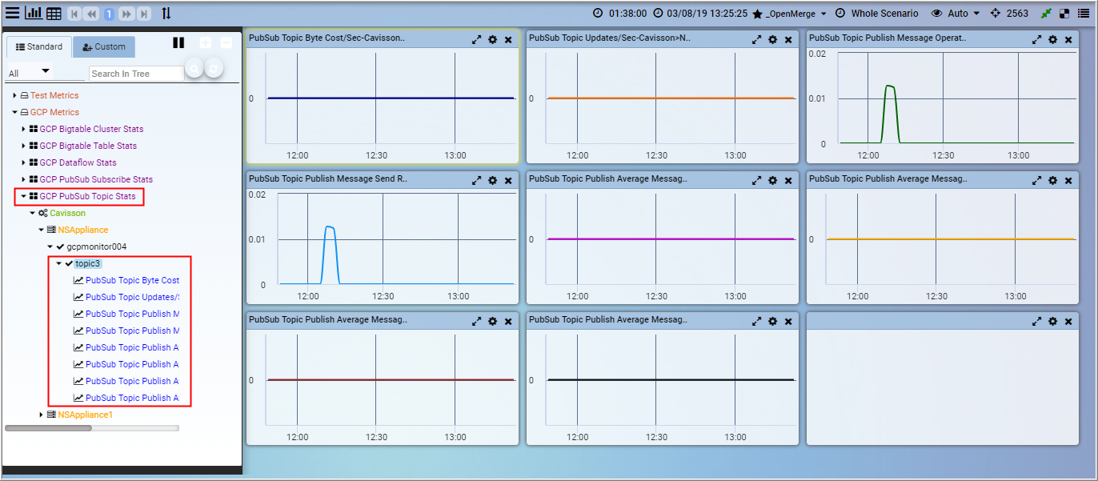The height and width of the screenshot is (481, 1098).
Task: Click the tree panel horizontal scrollbar
Action: coord(48,428)
